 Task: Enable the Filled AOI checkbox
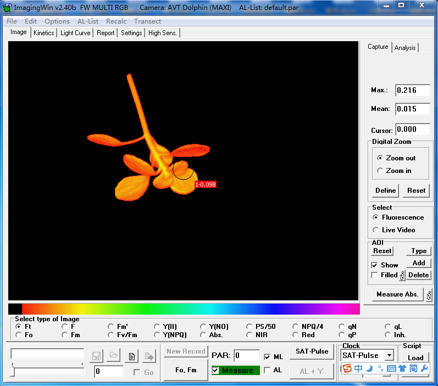pos(374,275)
